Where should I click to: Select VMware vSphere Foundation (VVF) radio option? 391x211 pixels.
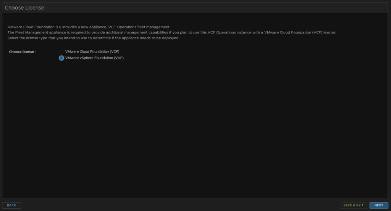(x=61, y=58)
